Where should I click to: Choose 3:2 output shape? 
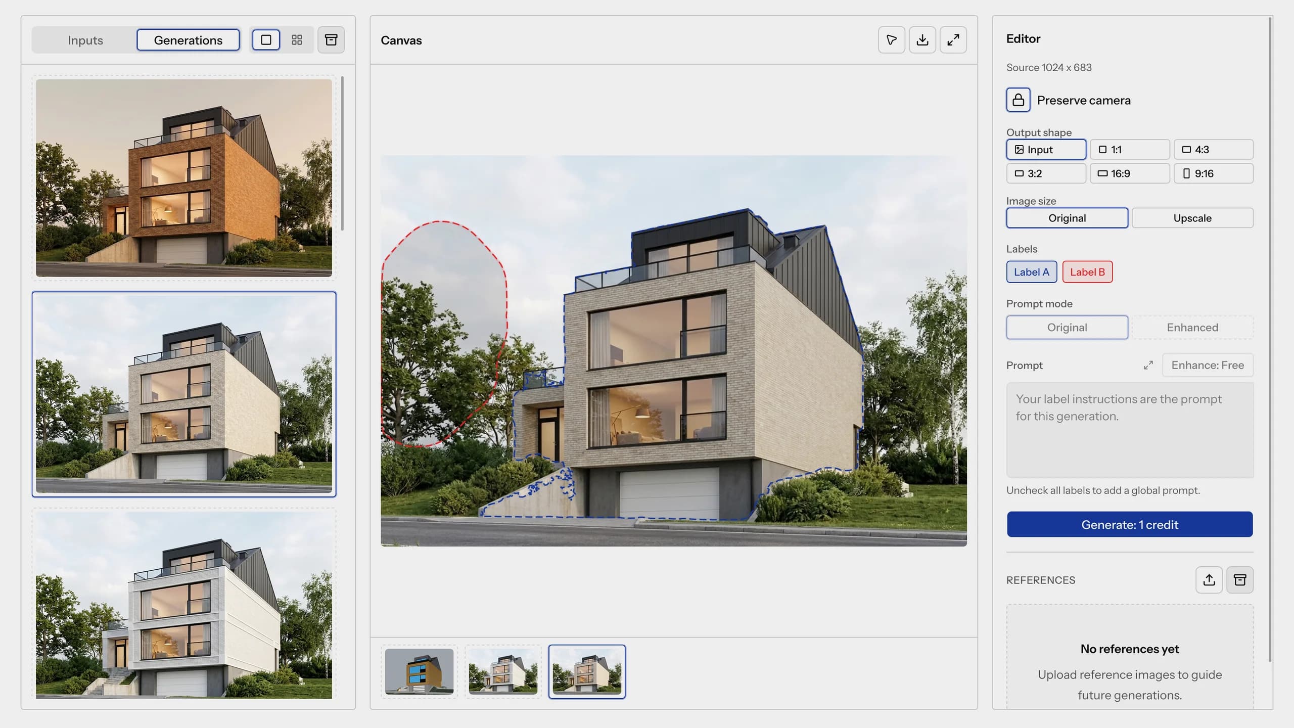pyautogui.click(x=1046, y=173)
